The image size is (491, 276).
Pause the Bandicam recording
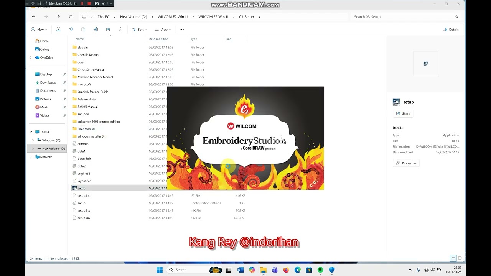[82, 3]
